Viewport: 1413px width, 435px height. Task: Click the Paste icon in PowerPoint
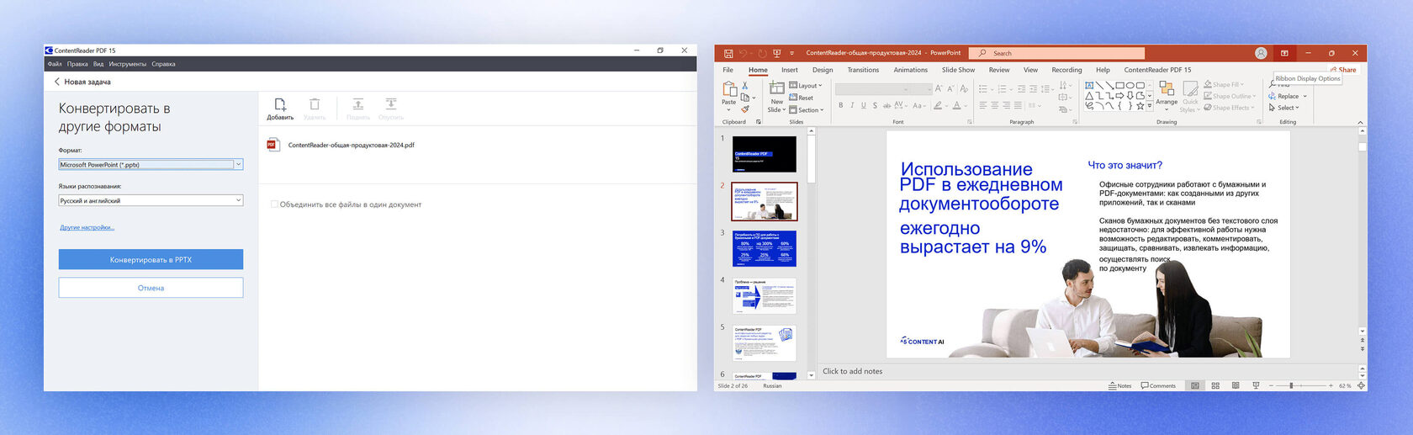[729, 89]
